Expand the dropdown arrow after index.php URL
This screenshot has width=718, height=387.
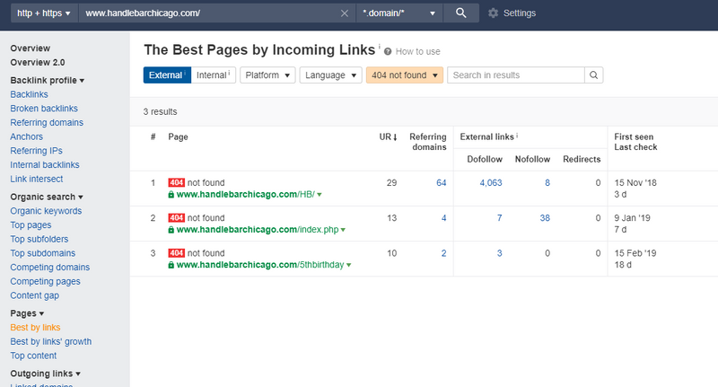[x=343, y=230]
